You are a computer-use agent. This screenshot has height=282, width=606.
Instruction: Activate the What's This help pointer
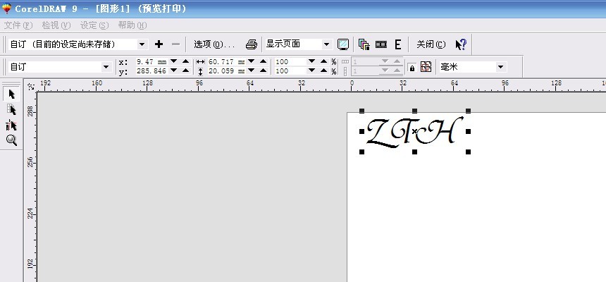[461, 44]
